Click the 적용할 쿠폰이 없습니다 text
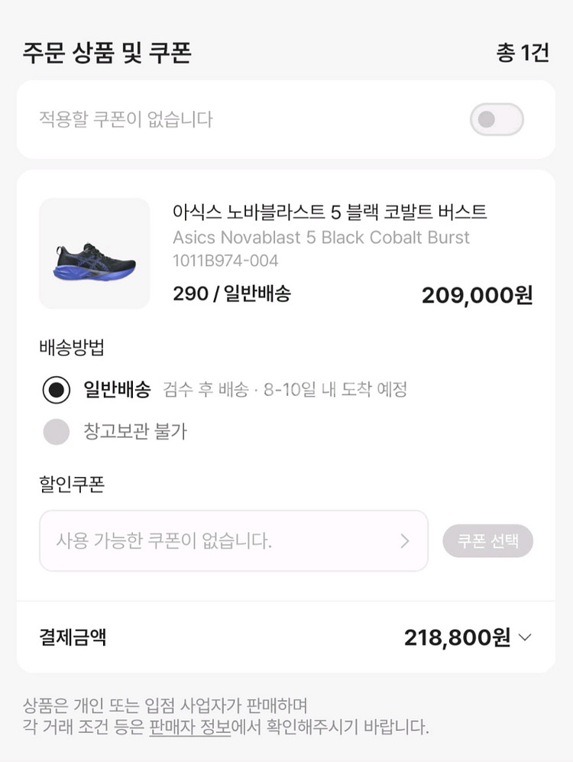The image size is (573, 762). coord(126,119)
